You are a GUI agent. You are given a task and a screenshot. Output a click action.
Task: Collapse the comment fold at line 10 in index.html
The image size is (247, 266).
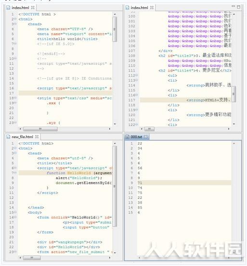[15, 59]
